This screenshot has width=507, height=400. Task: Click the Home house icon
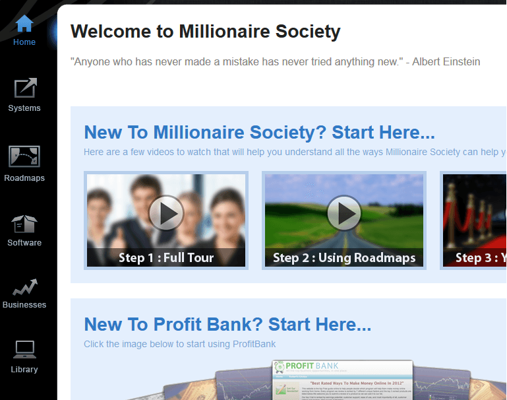point(24,23)
